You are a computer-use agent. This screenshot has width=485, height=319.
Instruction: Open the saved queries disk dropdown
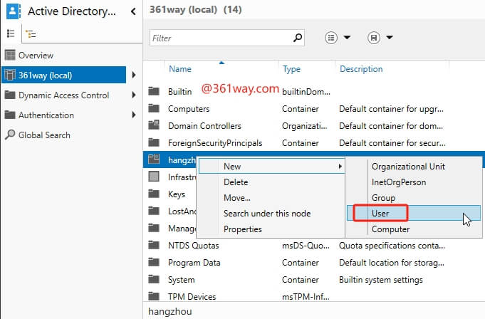coord(380,37)
